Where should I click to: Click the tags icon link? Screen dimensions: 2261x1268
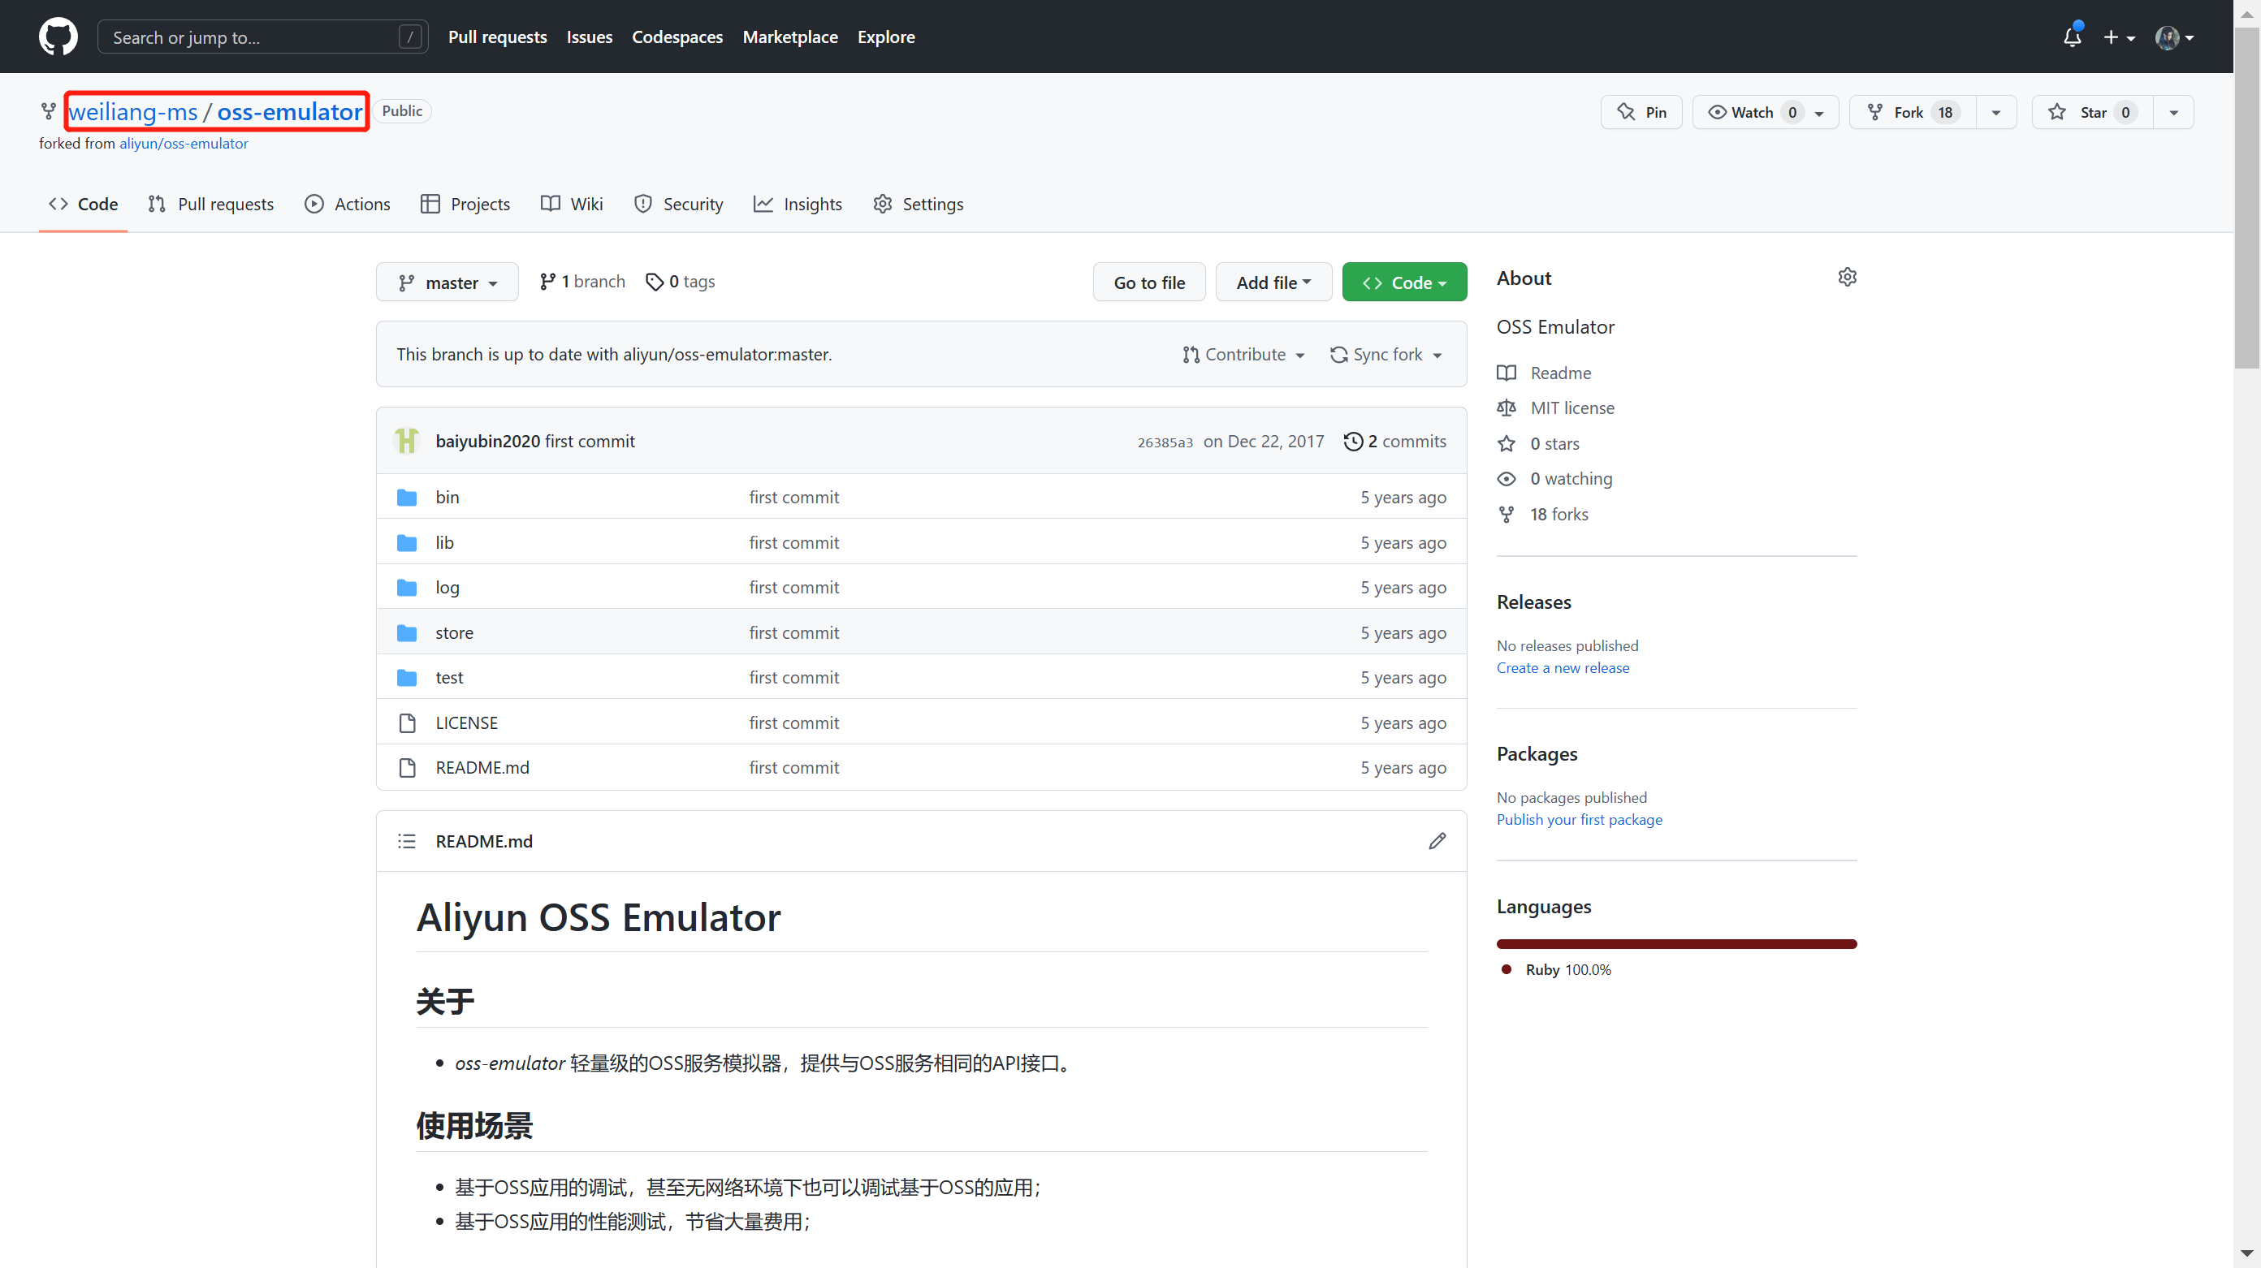(x=654, y=282)
